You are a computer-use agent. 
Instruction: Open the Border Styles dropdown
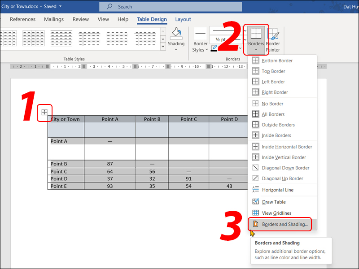[201, 47]
